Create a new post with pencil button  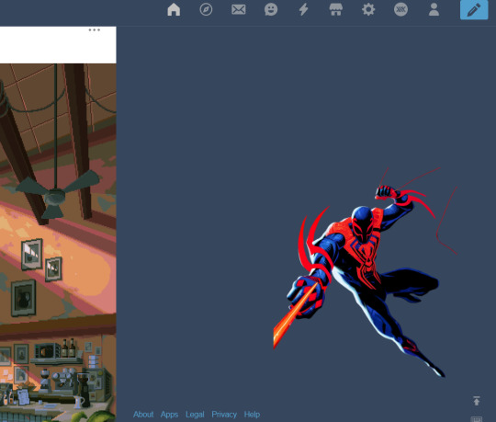coord(474,10)
